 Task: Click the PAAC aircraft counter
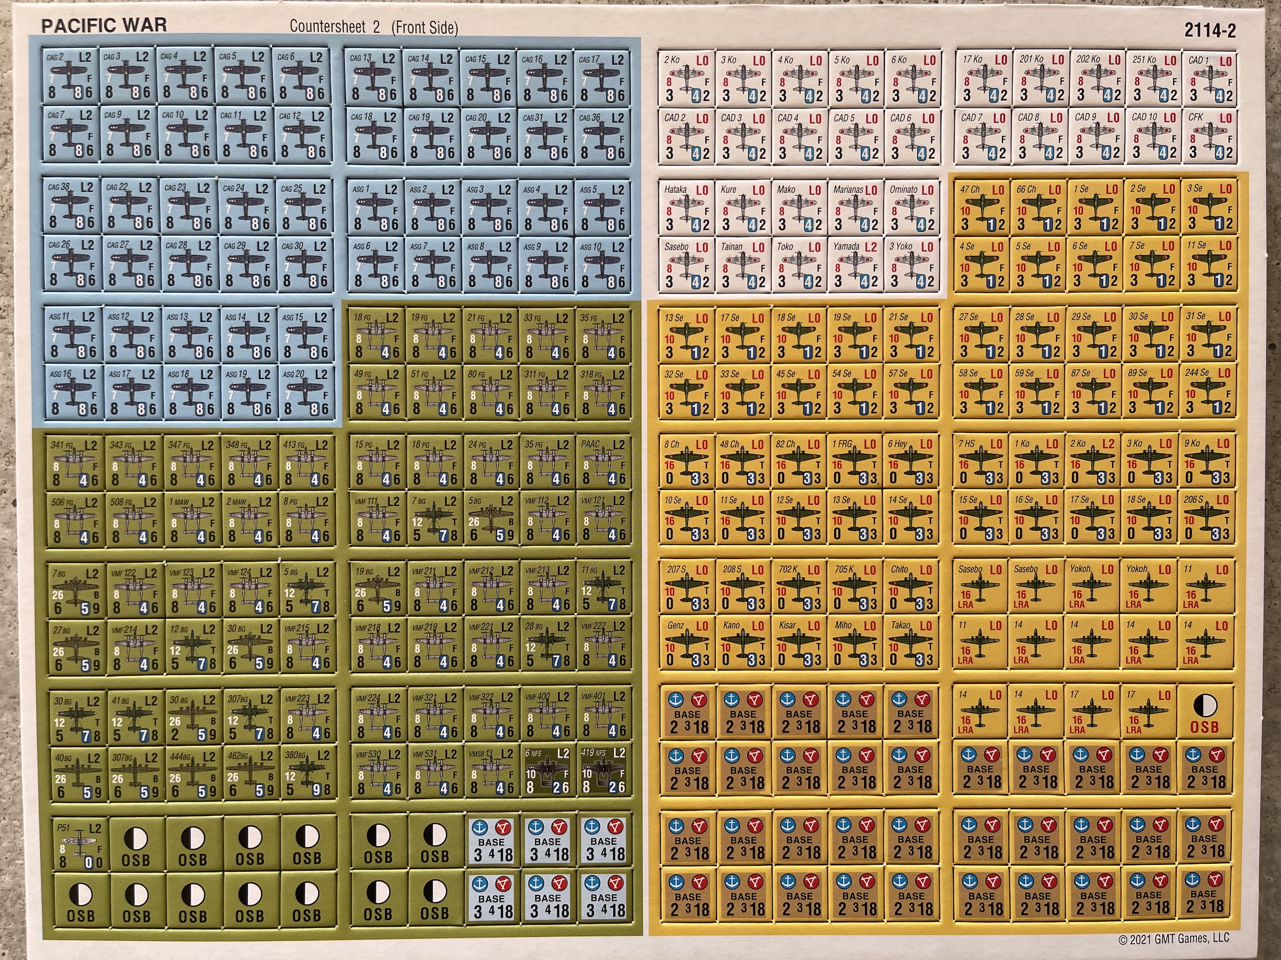click(x=604, y=463)
